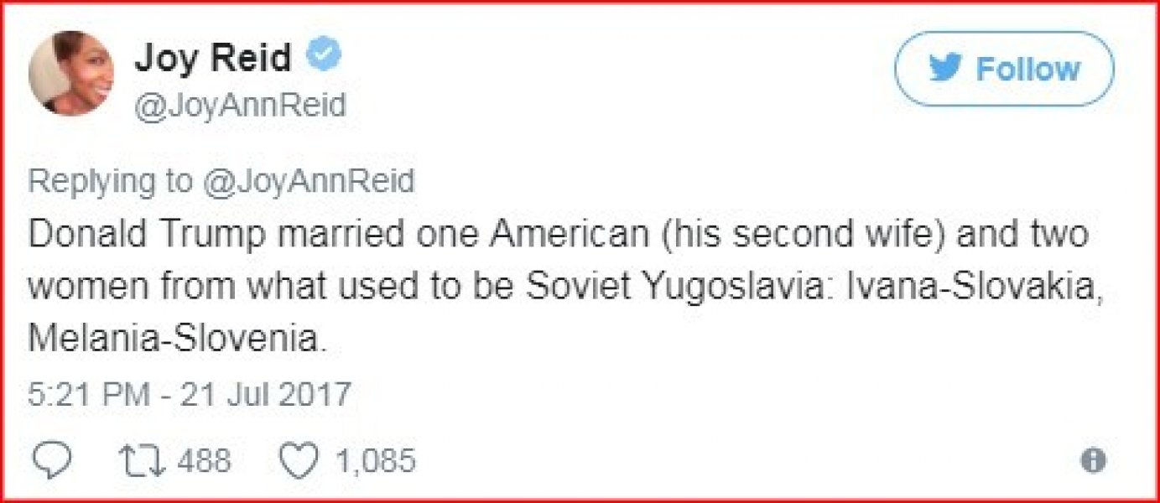
Task: View the 1,085 likes count
Action: coord(377,460)
